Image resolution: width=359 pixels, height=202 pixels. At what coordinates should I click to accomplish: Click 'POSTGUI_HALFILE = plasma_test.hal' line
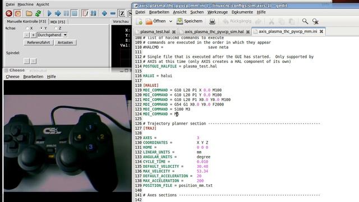coord(180,66)
